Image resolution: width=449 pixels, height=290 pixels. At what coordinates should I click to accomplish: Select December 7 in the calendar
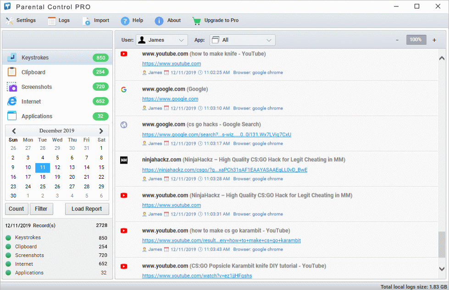pyautogui.click(x=87, y=158)
